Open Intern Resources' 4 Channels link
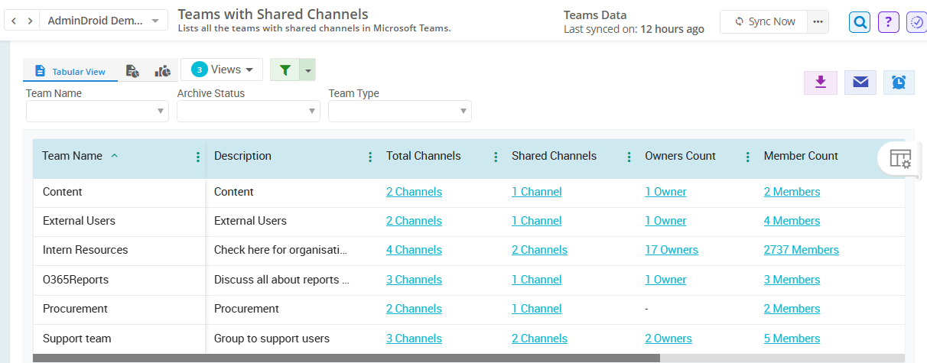The height and width of the screenshot is (363, 927). [x=414, y=250]
